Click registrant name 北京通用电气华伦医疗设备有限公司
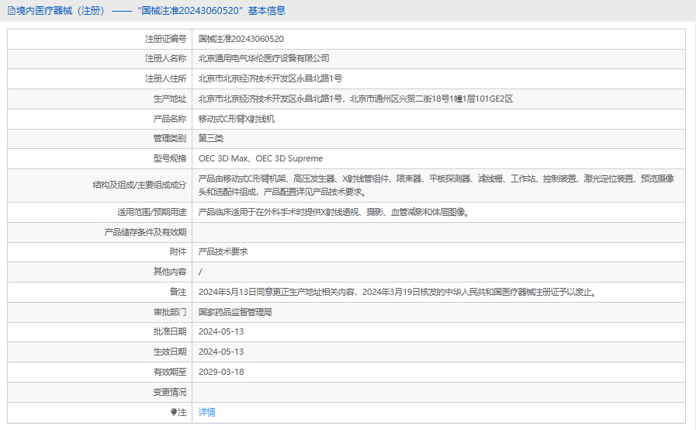This screenshot has height=430, width=696. tap(264, 58)
